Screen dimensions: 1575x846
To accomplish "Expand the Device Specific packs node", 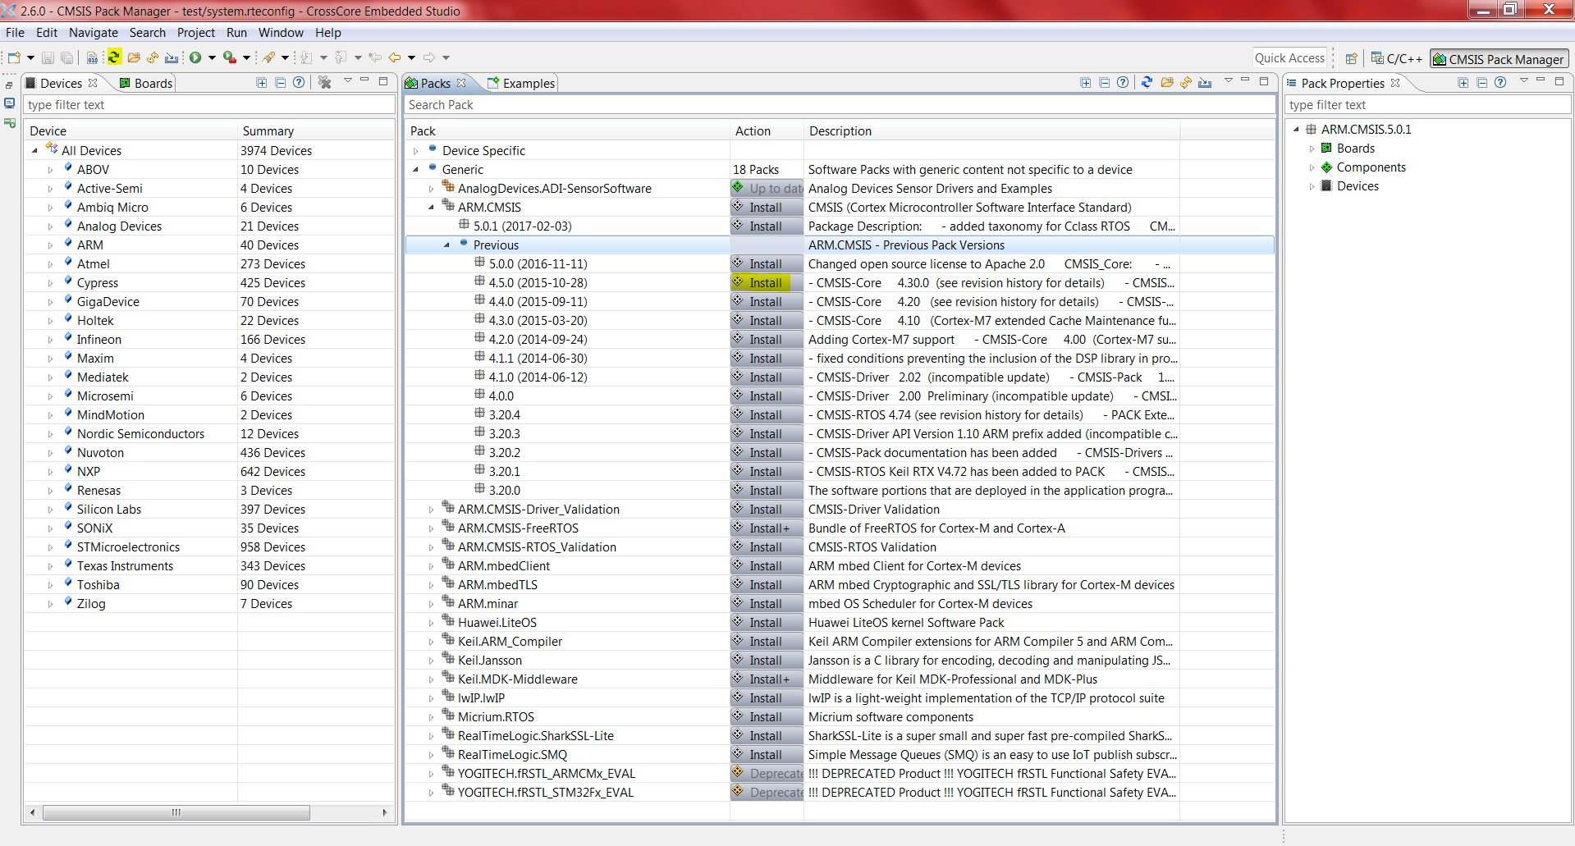I will [416, 151].
